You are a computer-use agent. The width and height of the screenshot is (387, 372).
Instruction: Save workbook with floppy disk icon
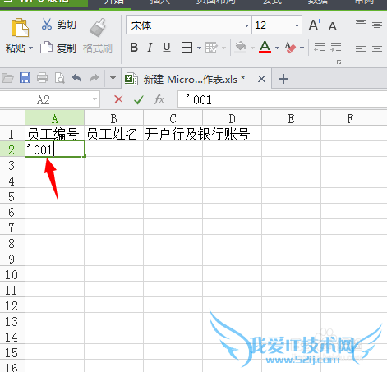click(25, 78)
